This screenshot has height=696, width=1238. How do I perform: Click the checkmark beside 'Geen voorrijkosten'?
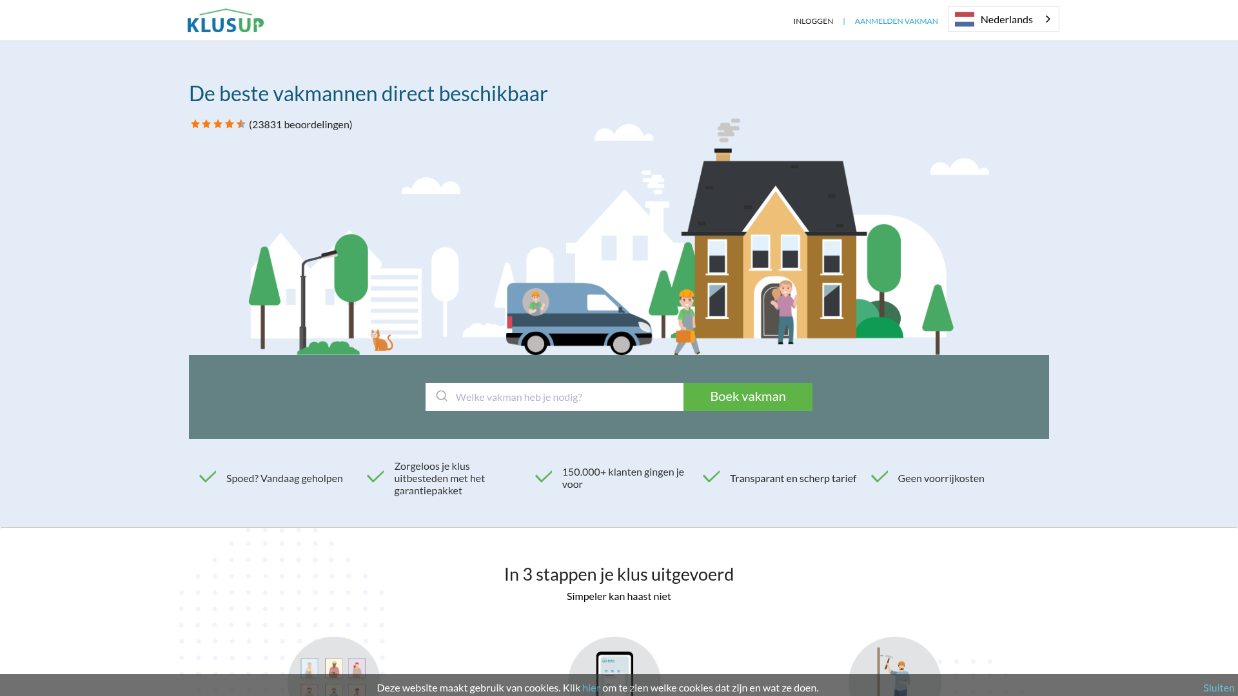pos(879,477)
